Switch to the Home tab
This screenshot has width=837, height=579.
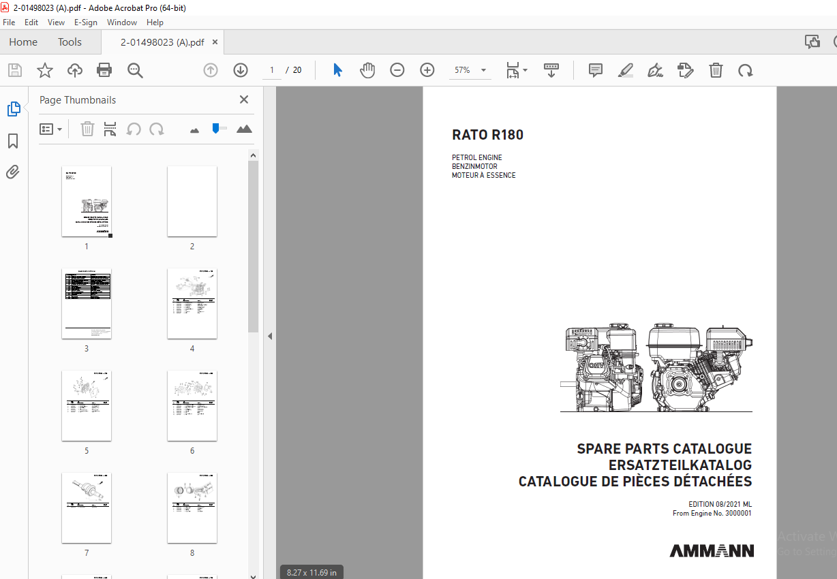[x=23, y=42]
